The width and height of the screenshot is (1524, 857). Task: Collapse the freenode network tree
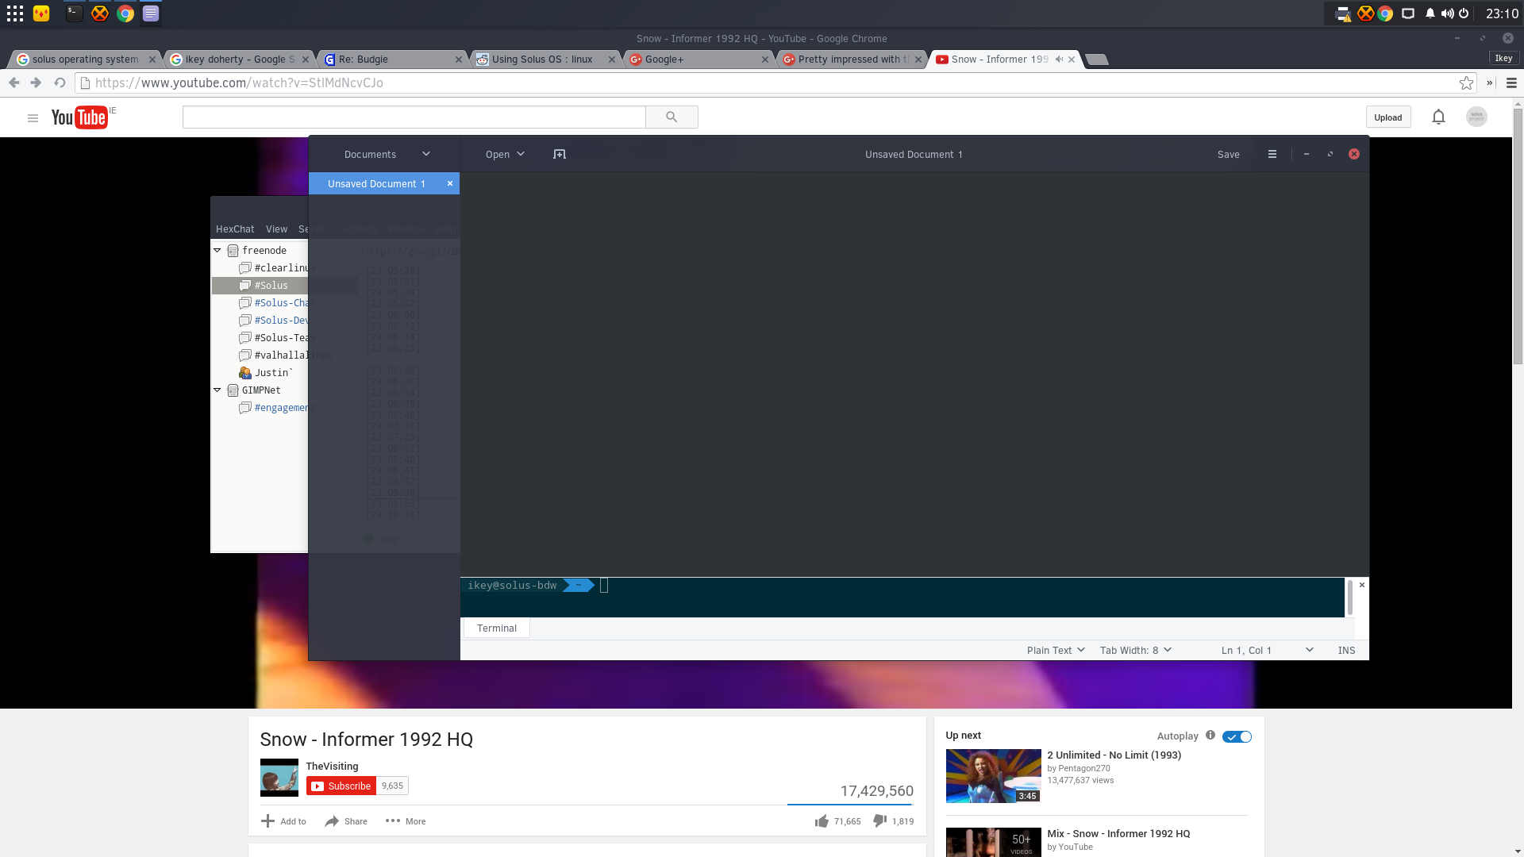(217, 250)
